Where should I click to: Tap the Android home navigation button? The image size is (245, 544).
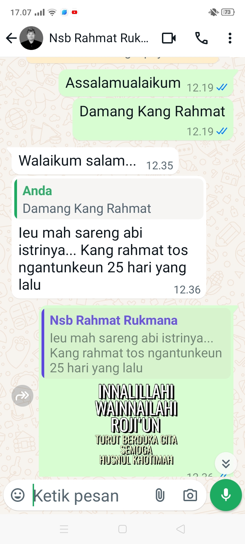[122, 529]
